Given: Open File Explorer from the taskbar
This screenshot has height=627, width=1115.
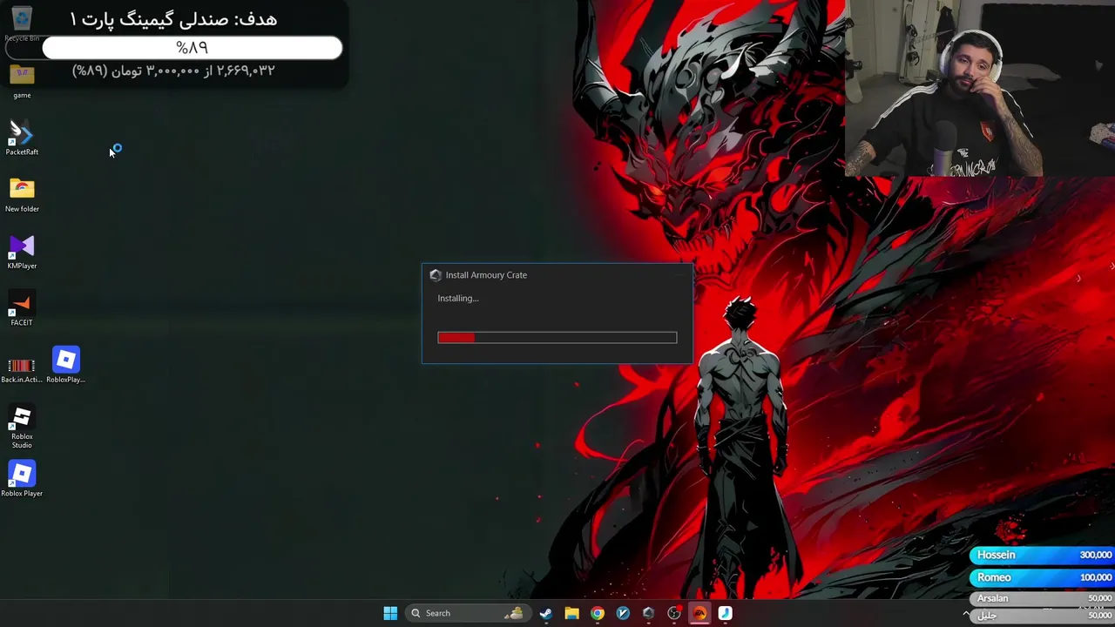Looking at the screenshot, I should pos(571,613).
